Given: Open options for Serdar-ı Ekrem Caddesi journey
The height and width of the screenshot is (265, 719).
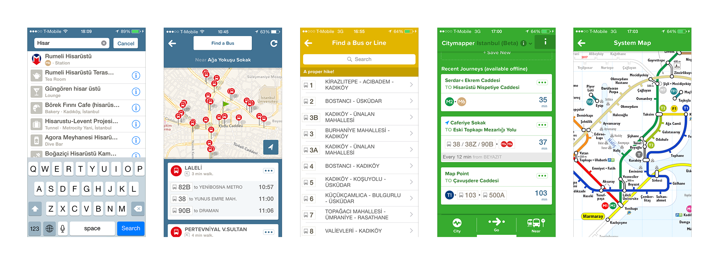Looking at the screenshot, I should 542,82.
